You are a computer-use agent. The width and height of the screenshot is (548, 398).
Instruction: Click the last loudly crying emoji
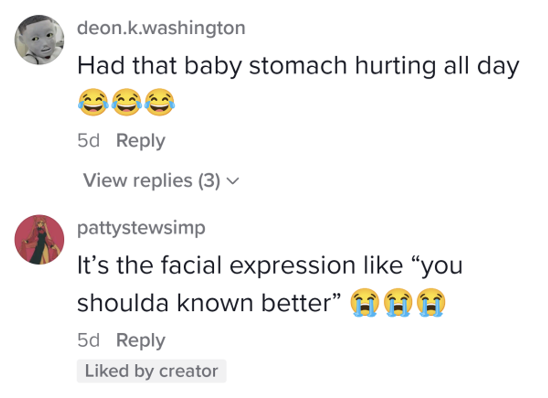click(x=431, y=303)
